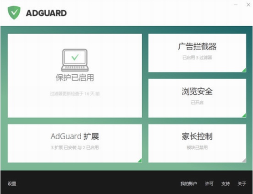
Task: Click the 已开启 status text
Action: click(x=197, y=102)
